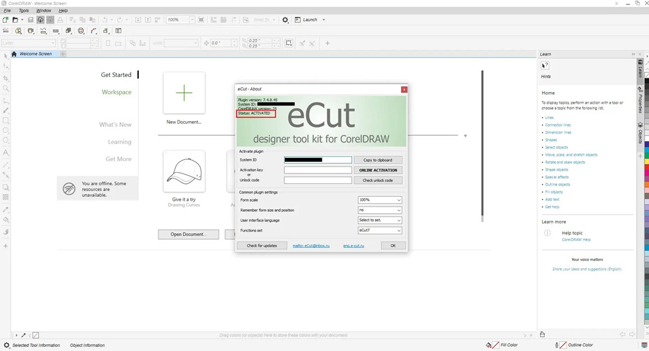
Task: Click the Check unlock code button
Action: point(378,181)
